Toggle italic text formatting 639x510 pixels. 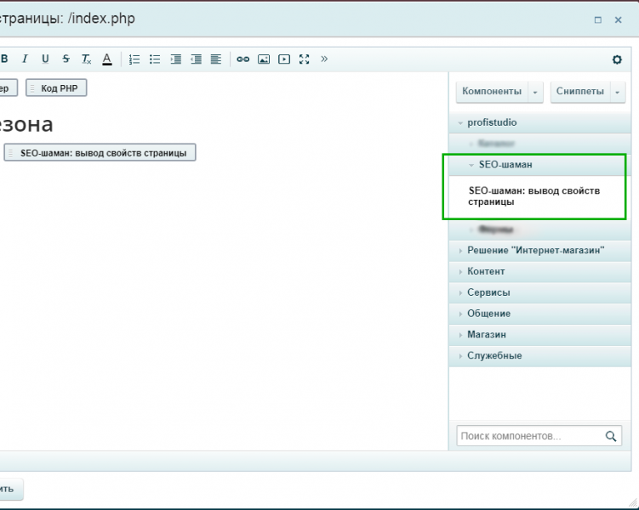[x=25, y=59]
